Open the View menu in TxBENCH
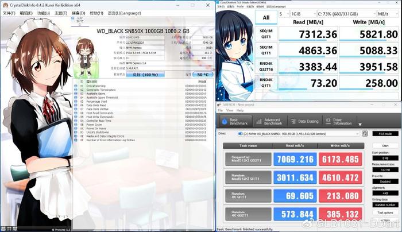 [x=230, y=110]
